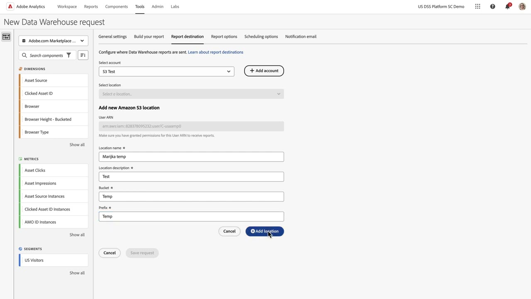The width and height of the screenshot is (531, 299).
Task: Select the Browser Type dimension
Action: [54, 132]
